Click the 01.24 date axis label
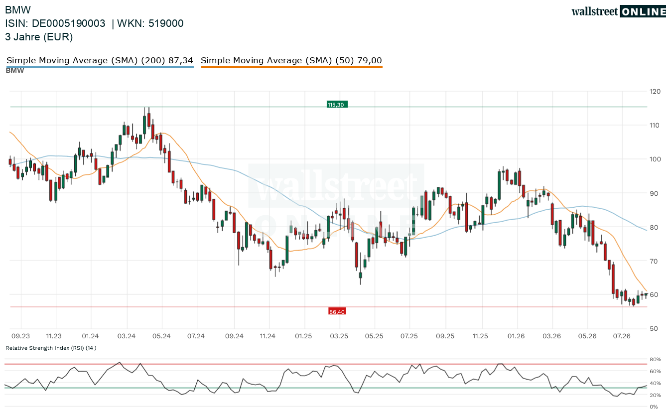 point(90,336)
